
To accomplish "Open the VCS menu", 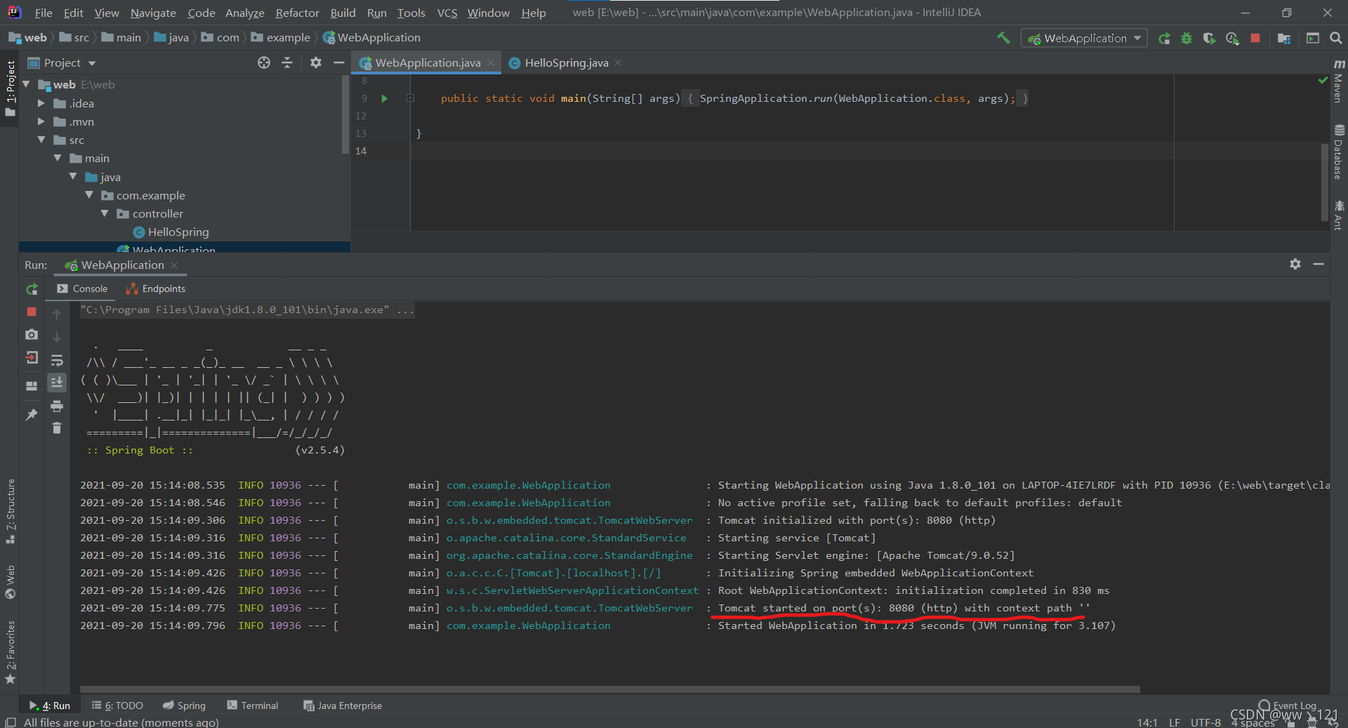I will tap(447, 13).
